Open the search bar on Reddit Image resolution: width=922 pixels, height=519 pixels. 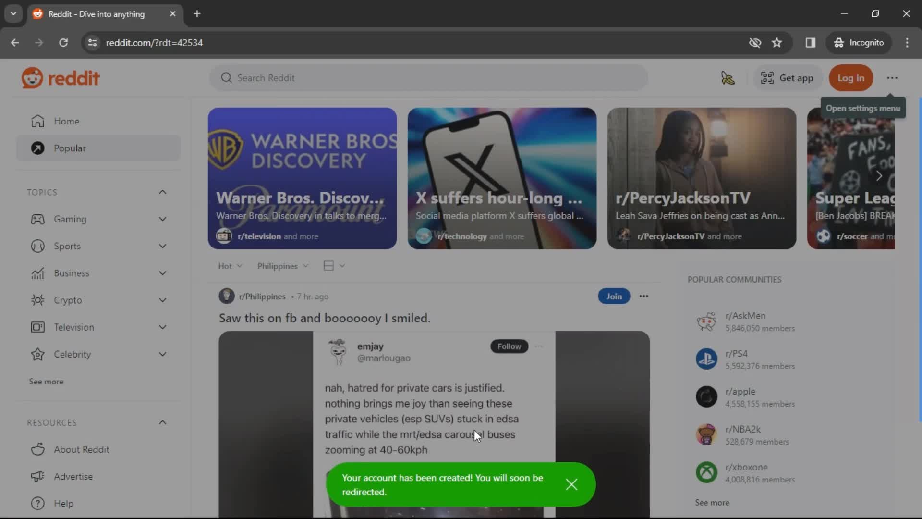click(x=431, y=77)
